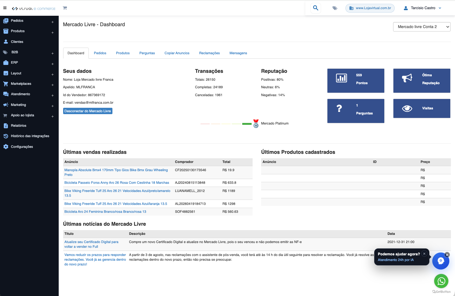Viewport: 455px width, 296px height.
Task: Expand the Produtos sidebar submenu
Action: (x=53, y=32)
